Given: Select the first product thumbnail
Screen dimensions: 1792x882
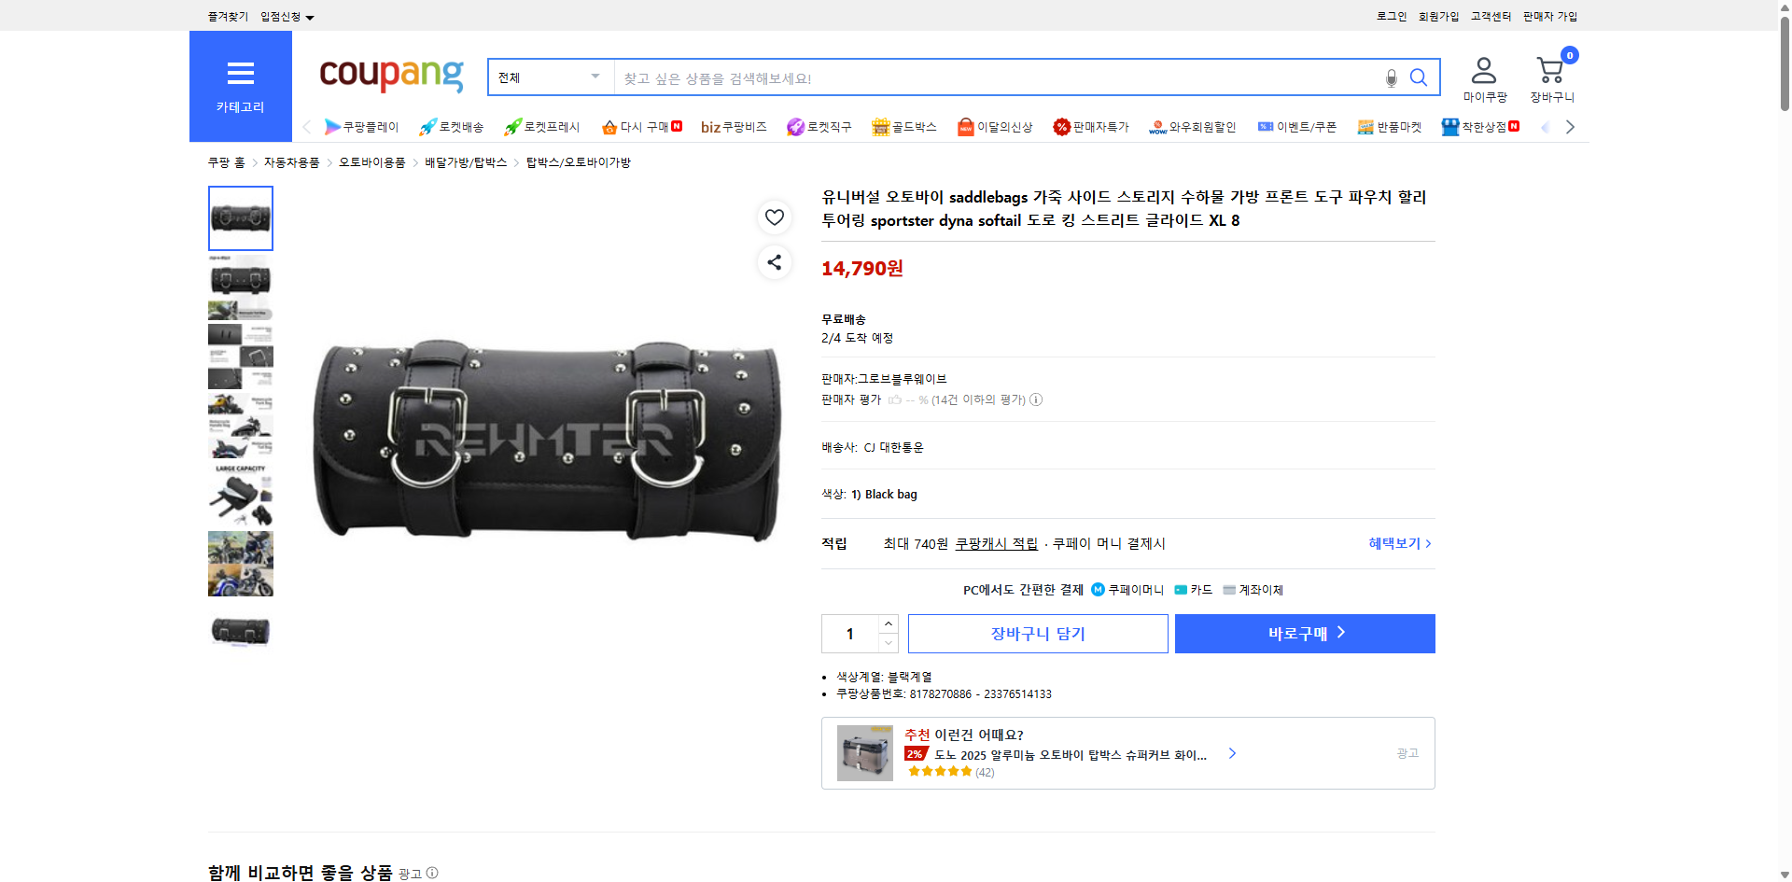Looking at the screenshot, I should point(240,217).
